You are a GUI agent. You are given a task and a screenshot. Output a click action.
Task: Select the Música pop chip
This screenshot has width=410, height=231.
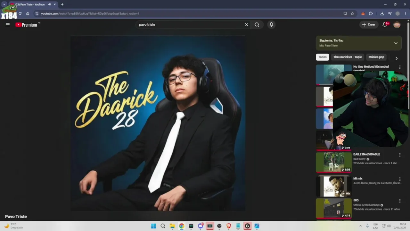point(376,57)
